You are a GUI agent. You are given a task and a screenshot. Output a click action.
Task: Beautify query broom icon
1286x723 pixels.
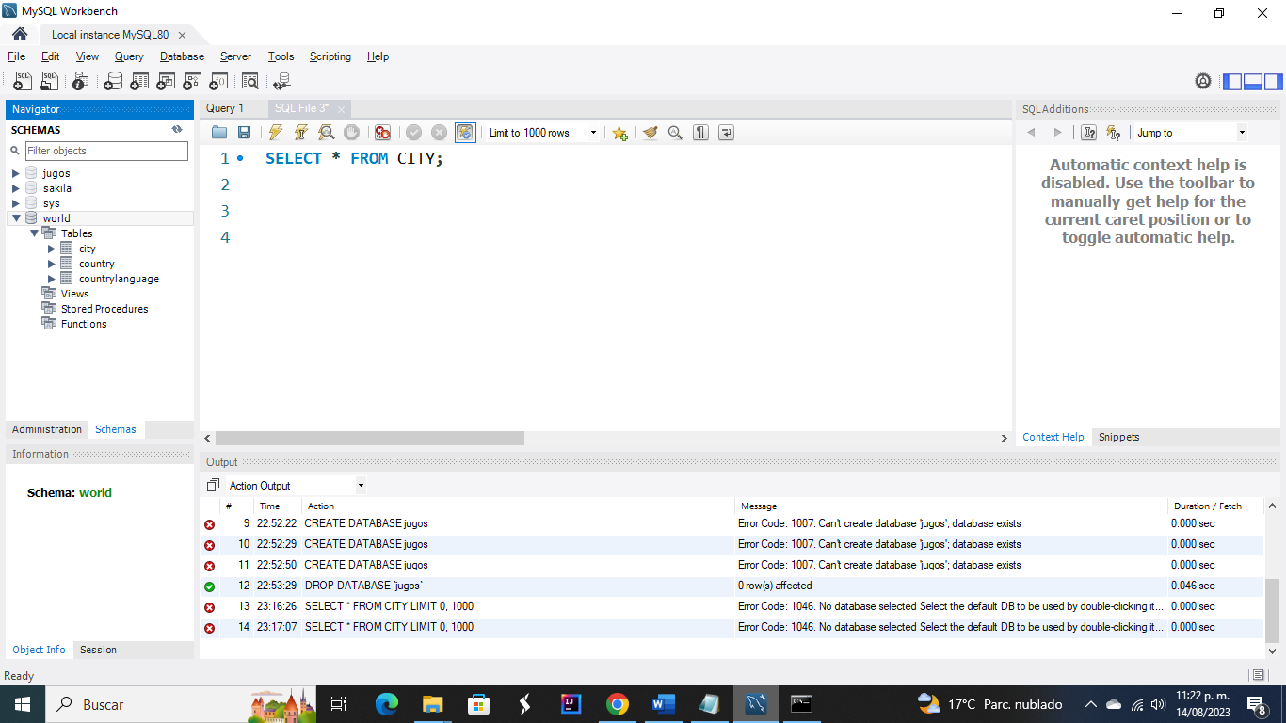pos(650,133)
